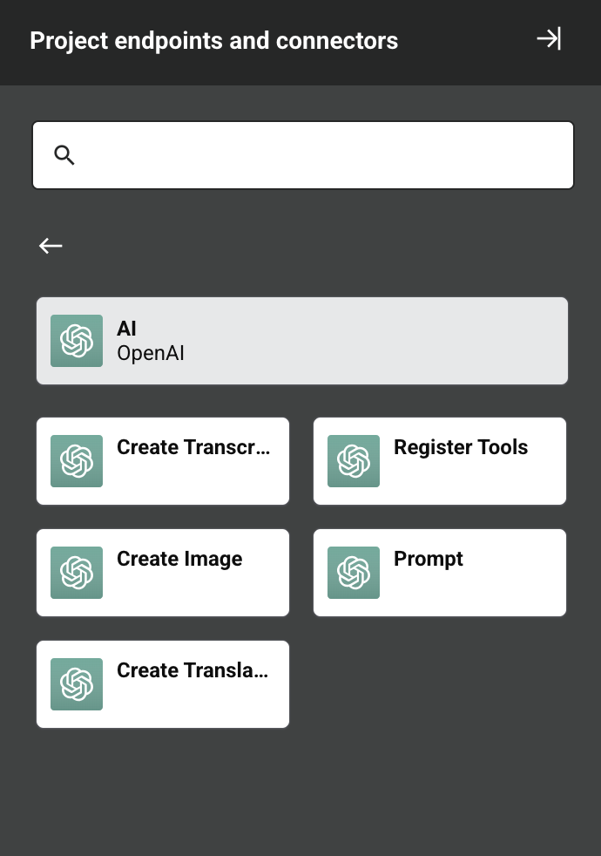Select the OpenAI icon on Create Image
The width and height of the screenshot is (601, 856).
[76, 572]
